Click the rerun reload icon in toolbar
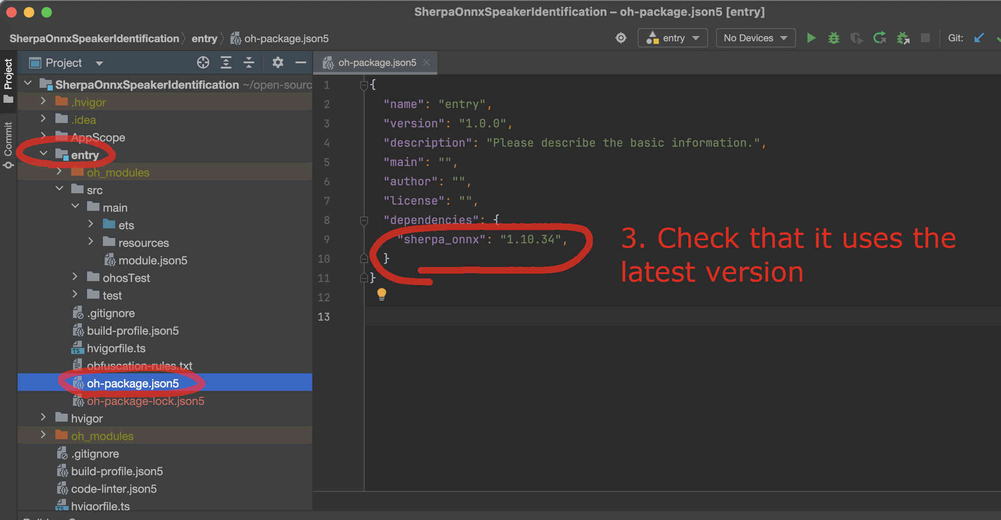The height and width of the screenshot is (520, 1001). pos(880,38)
